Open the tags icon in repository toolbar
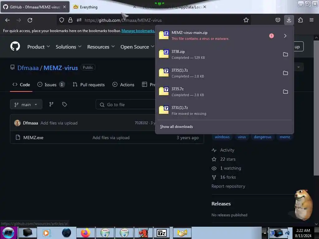This screenshot has height=239, width=319. coord(64,104)
